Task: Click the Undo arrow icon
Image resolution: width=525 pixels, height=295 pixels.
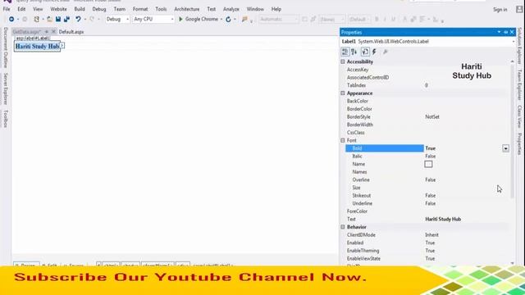Action: 78,20
